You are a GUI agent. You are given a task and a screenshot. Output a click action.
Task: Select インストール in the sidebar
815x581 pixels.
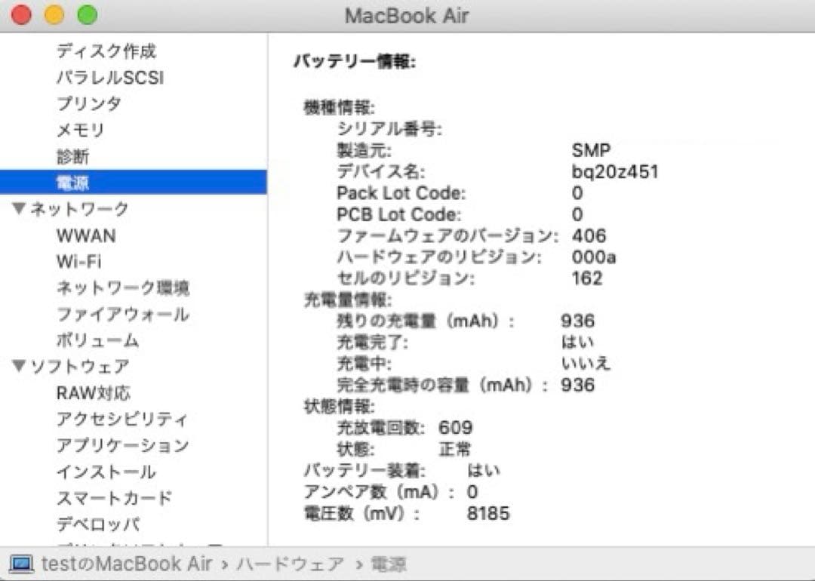106,472
